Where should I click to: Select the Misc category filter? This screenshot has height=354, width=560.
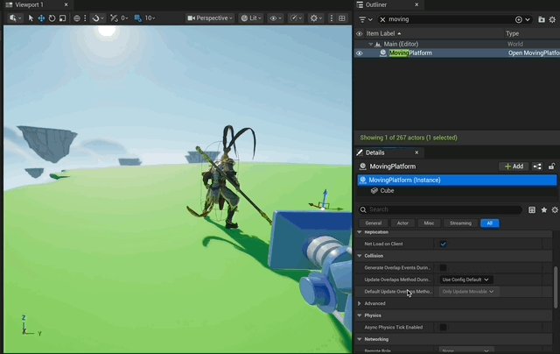429,223
